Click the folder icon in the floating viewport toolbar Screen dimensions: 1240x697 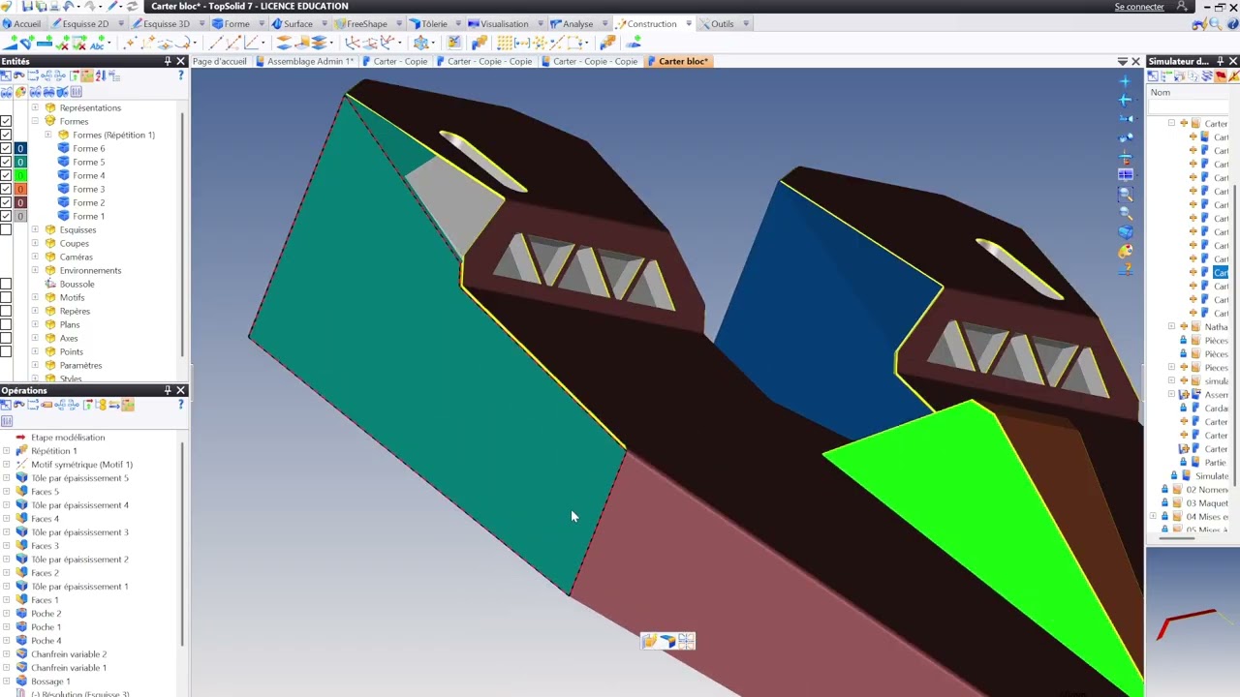click(649, 640)
